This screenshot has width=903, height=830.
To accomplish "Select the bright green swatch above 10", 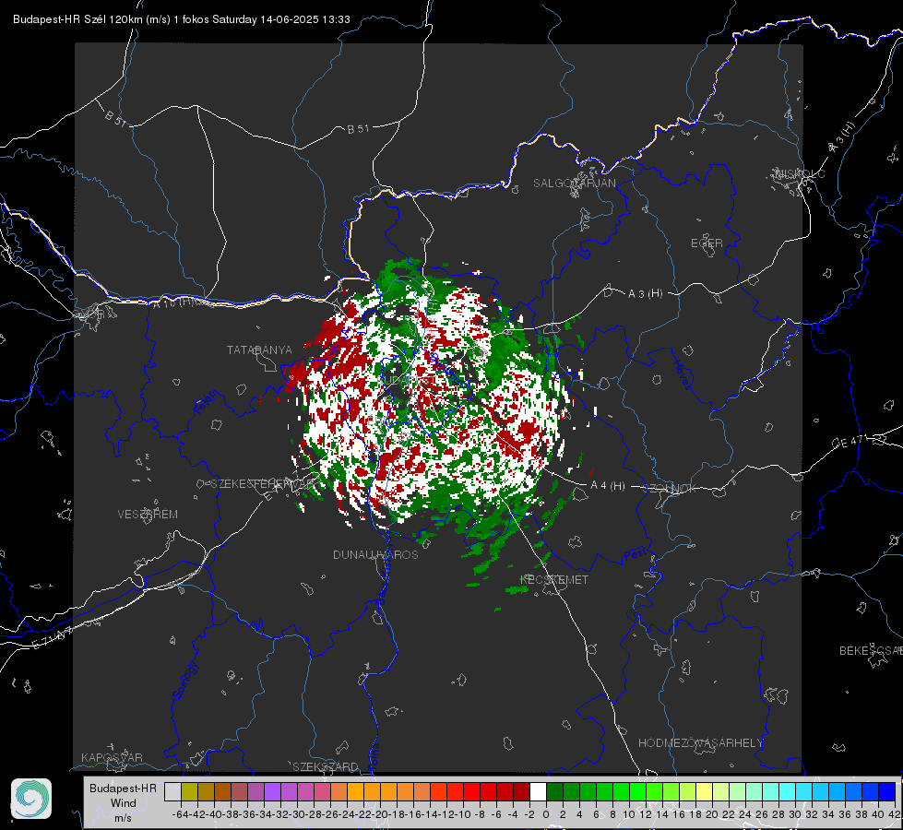I will point(637,792).
